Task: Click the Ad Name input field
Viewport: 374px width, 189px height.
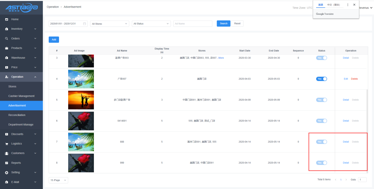Action: tap(192, 24)
